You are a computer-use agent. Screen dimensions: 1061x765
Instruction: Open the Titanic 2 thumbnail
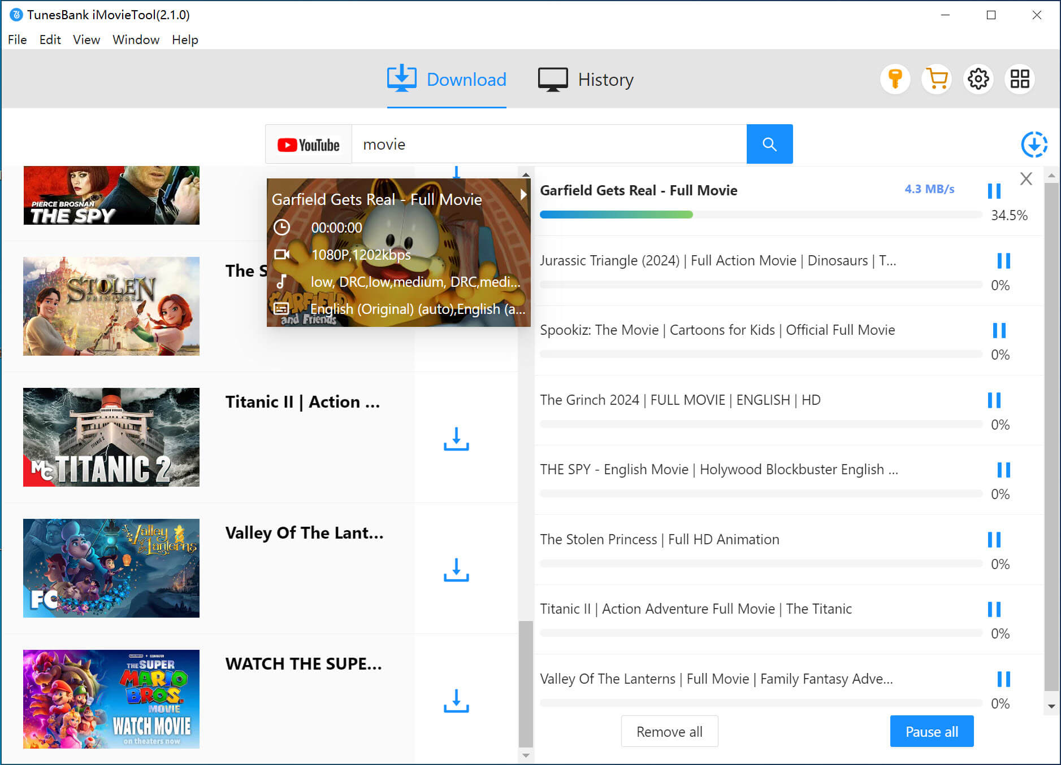(111, 437)
